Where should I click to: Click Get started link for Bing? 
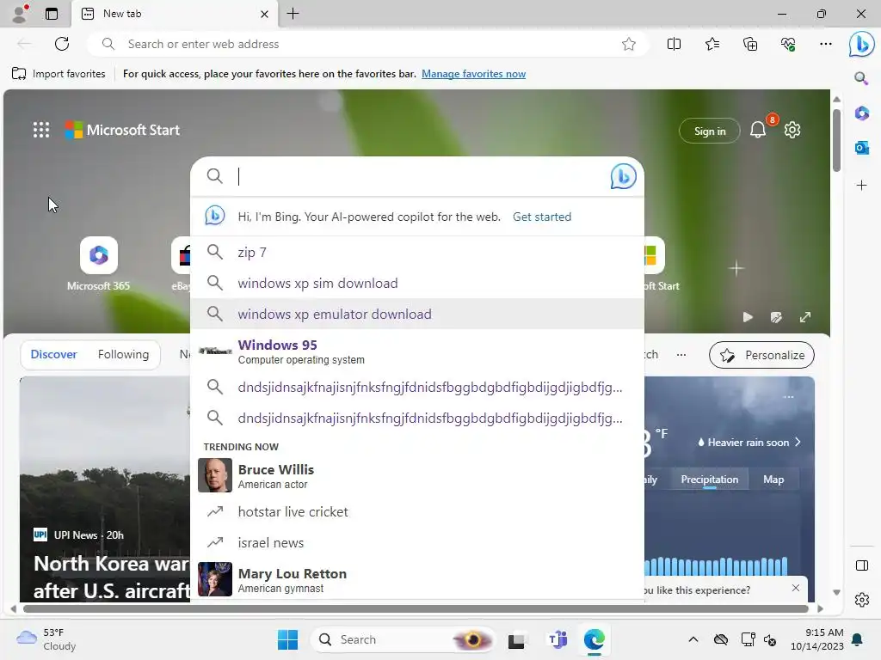[542, 217]
